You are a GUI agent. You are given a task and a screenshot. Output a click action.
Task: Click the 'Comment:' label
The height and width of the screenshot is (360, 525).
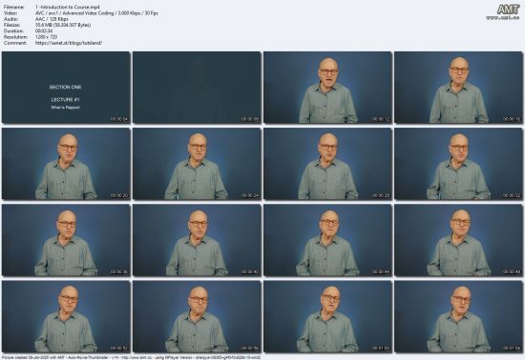(x=15, y=43)
